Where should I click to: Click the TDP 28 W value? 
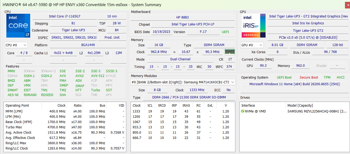tap(117, 23)
